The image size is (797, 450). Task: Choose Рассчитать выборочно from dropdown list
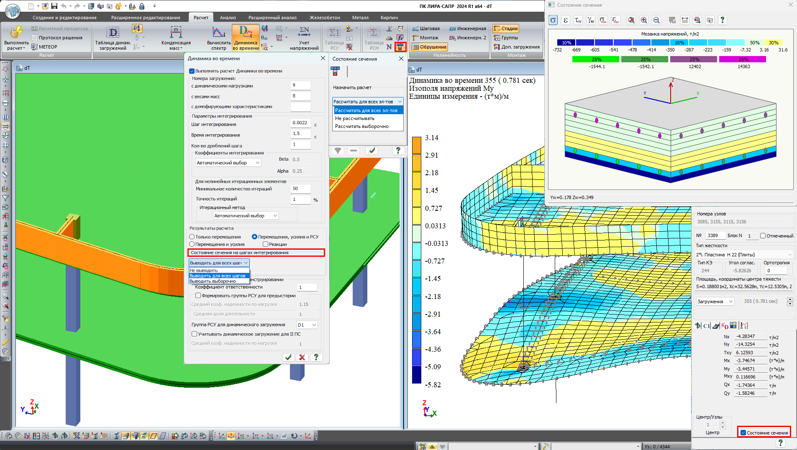(x=361, y=126)
